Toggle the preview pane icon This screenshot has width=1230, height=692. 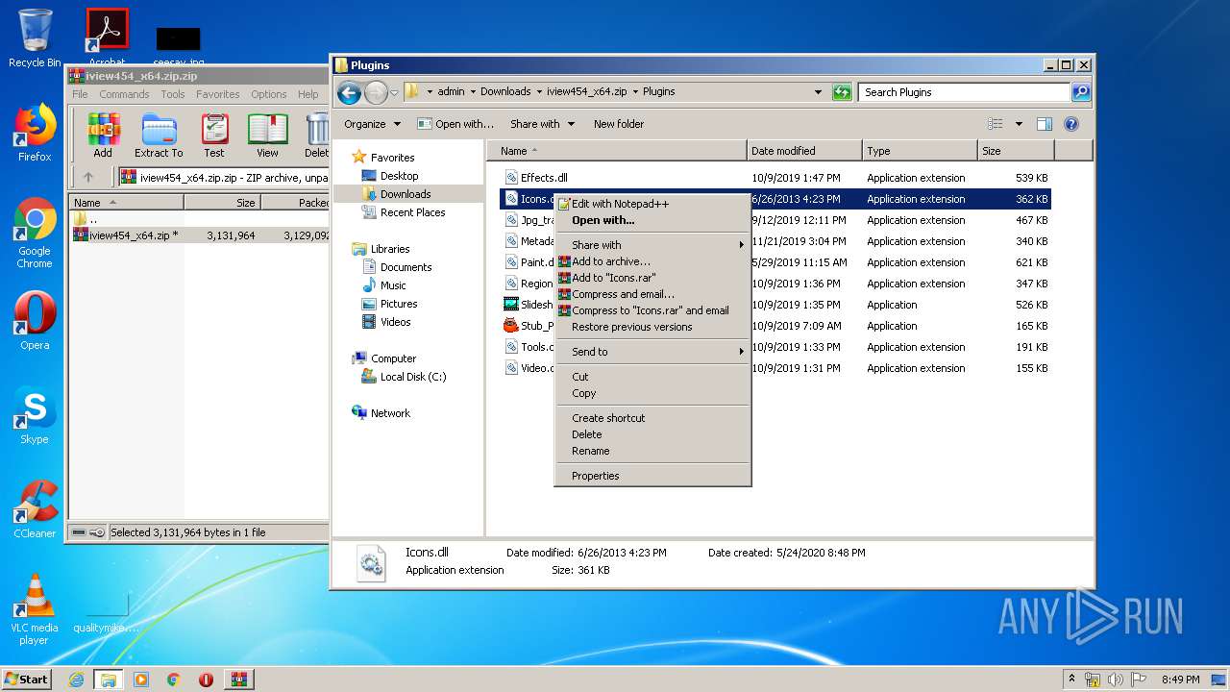pos(1045,124)
